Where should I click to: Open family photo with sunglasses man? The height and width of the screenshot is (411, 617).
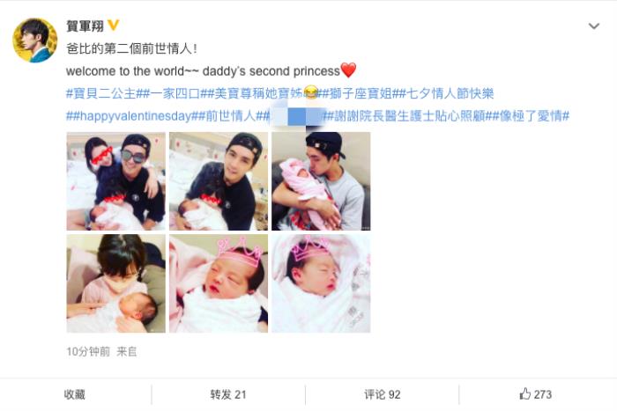pos(116,181)
